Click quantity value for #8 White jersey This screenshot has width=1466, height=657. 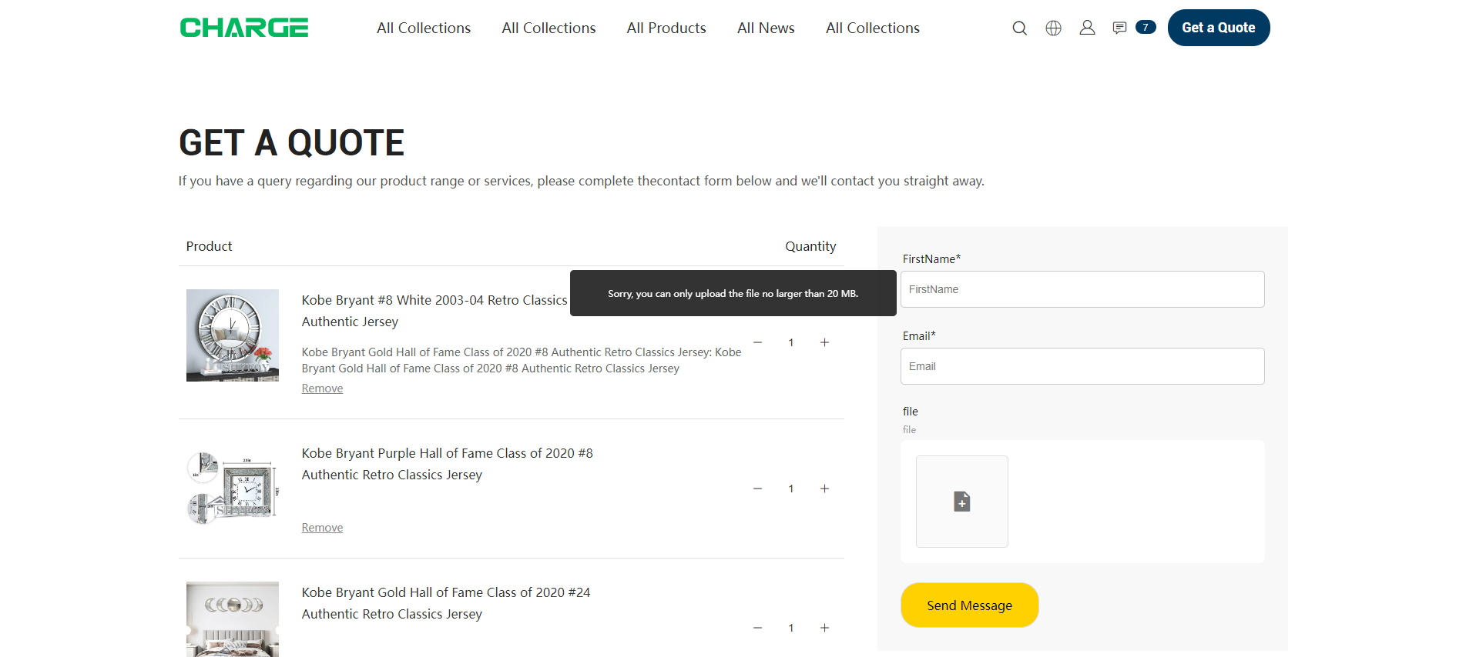[791, 342]
